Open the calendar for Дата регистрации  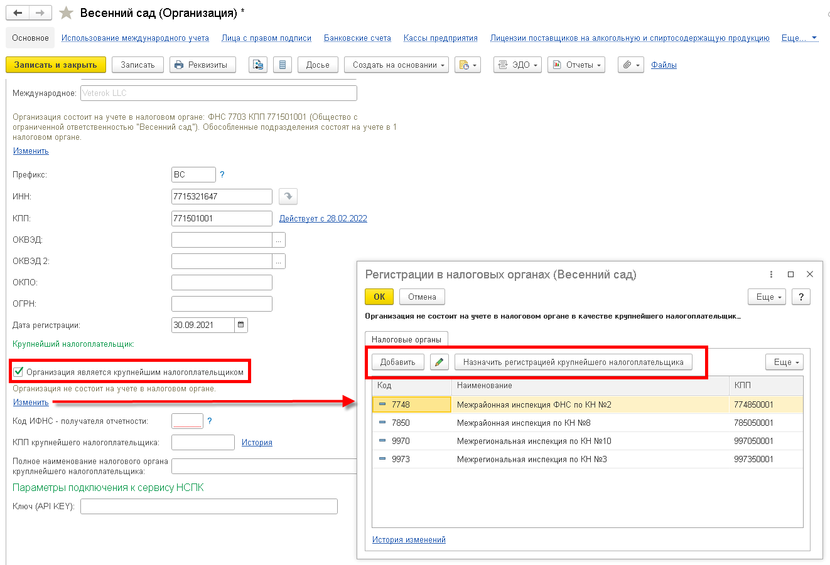(241, 325)
